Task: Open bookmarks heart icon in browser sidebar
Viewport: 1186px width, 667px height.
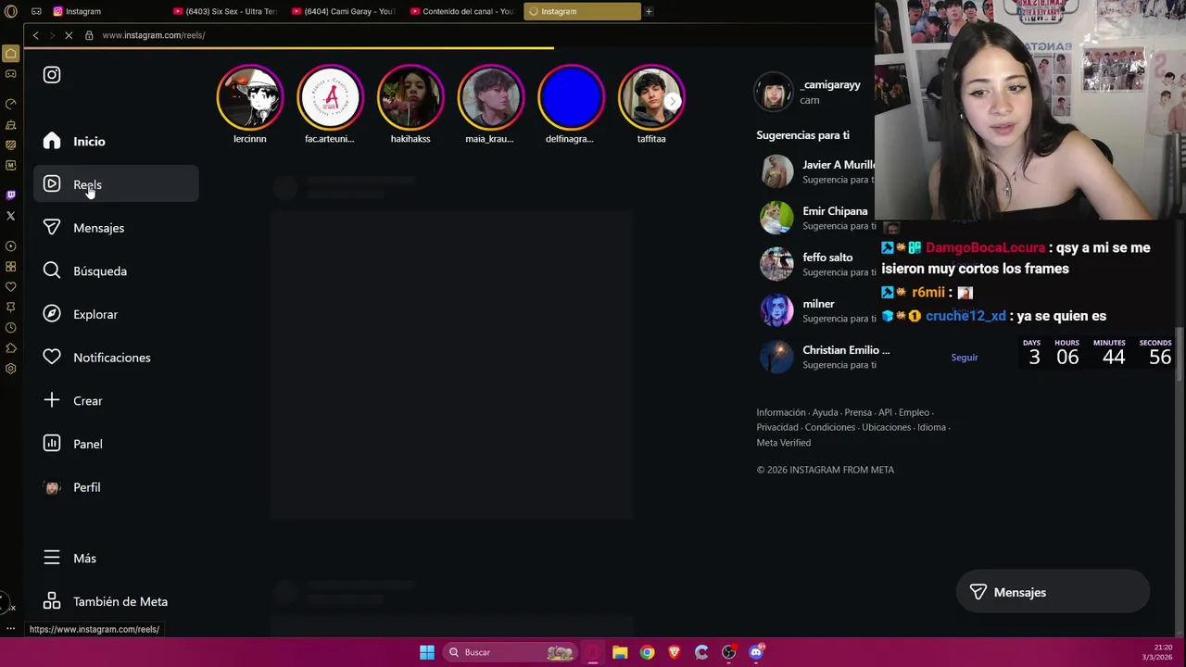Action: click(11, 286)
